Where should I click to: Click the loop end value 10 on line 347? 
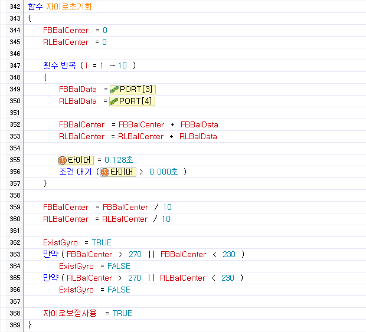(123, 65)
